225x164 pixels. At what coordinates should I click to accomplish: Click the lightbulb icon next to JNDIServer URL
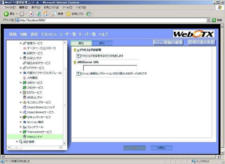(75, 62)
